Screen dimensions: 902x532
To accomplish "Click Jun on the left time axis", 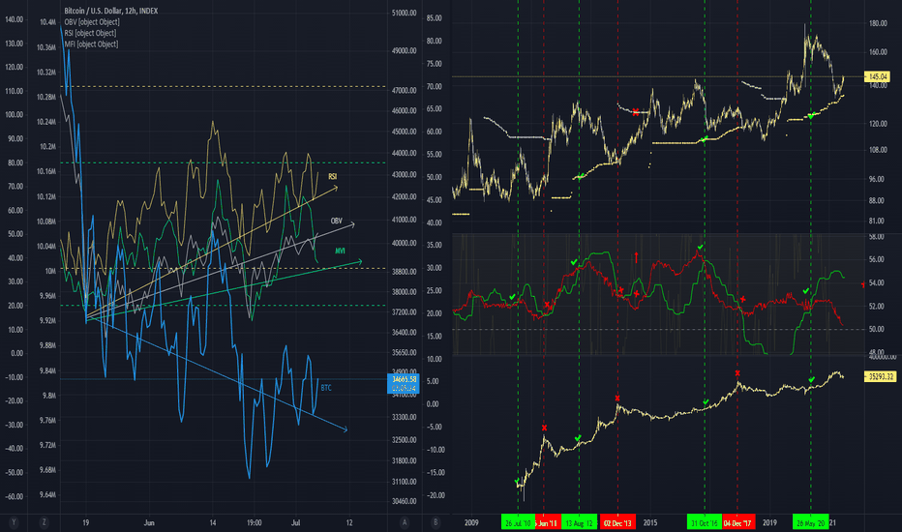I will click(149, 522).
